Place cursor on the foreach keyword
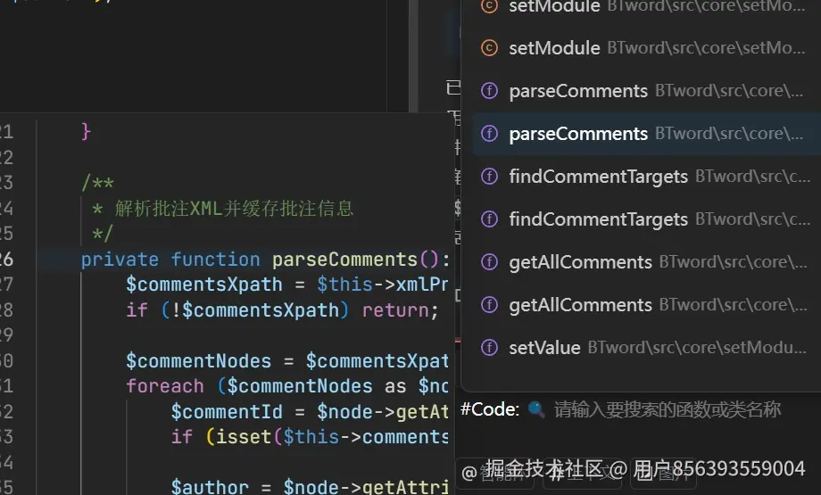 pyautogui.click(x=164, y=386)
